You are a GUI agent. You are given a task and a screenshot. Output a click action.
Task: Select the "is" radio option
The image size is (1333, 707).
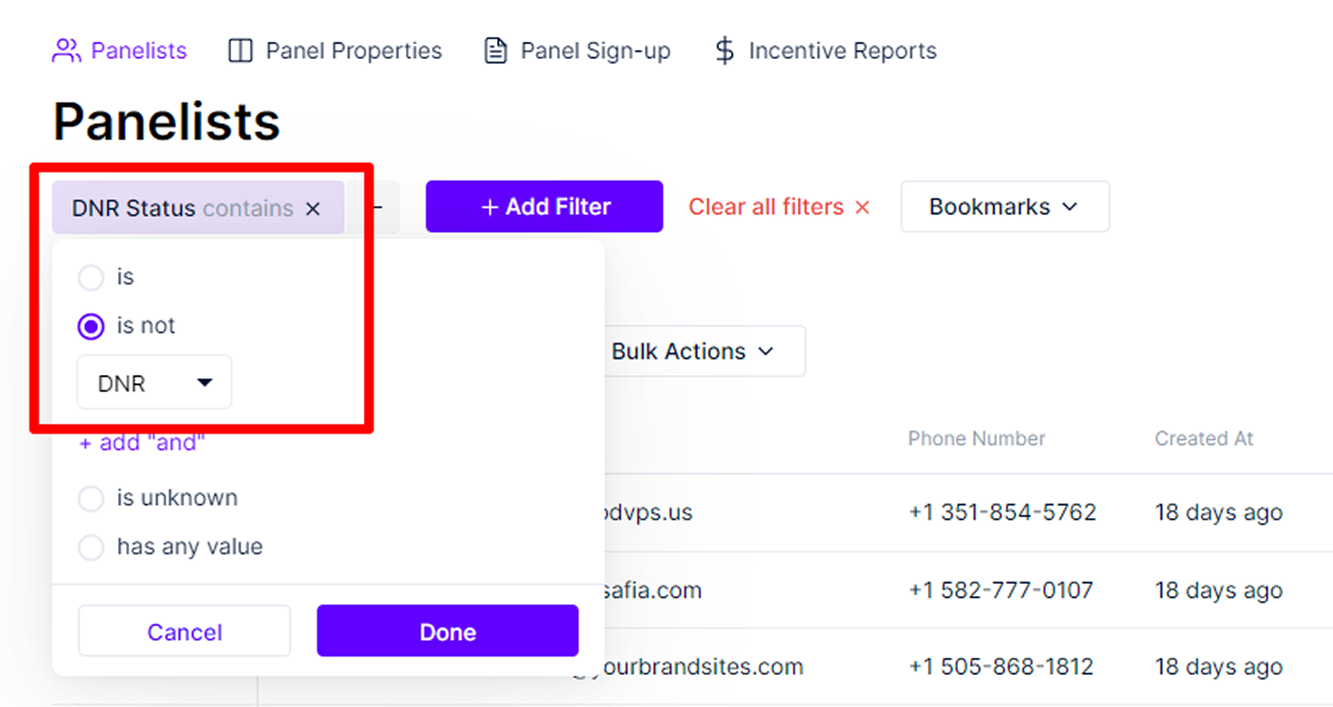91,277
